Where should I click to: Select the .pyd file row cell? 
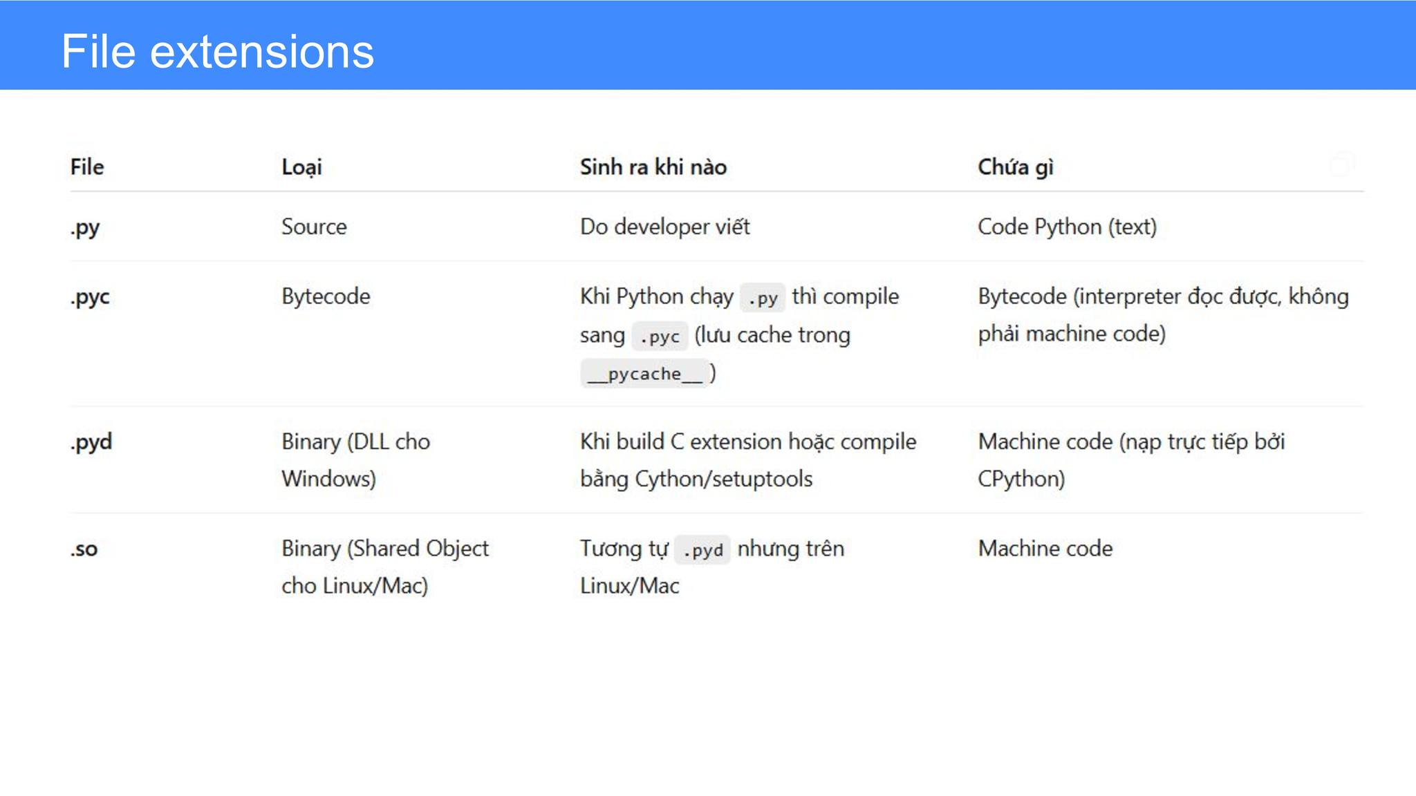(91, 442)
